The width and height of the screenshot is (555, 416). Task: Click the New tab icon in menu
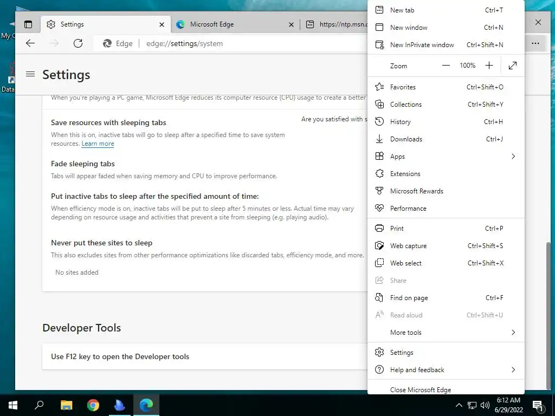(x=379, y=10)
